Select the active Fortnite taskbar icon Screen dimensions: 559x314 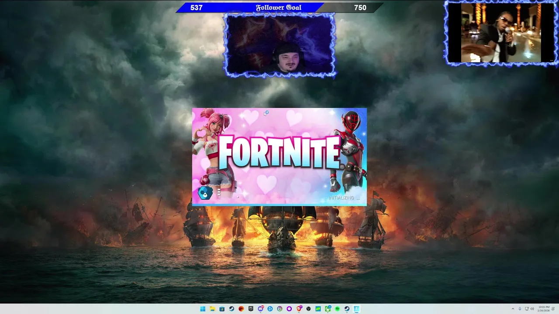point(356,309)
